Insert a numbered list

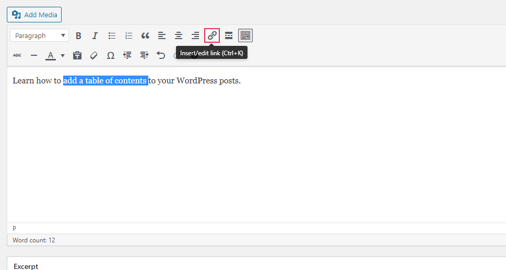(x=128, y=36)
